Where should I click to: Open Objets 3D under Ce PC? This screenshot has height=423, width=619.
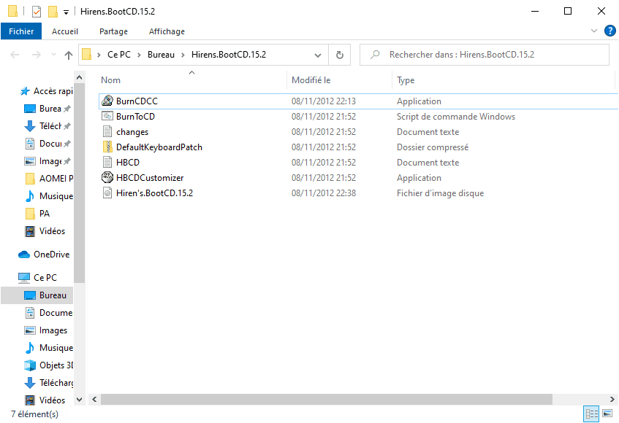(x=49, y=365)
